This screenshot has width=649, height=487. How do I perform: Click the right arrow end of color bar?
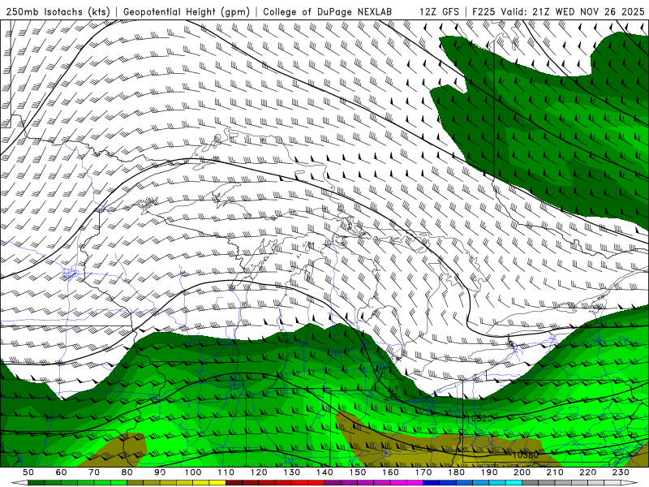[630, 483]
